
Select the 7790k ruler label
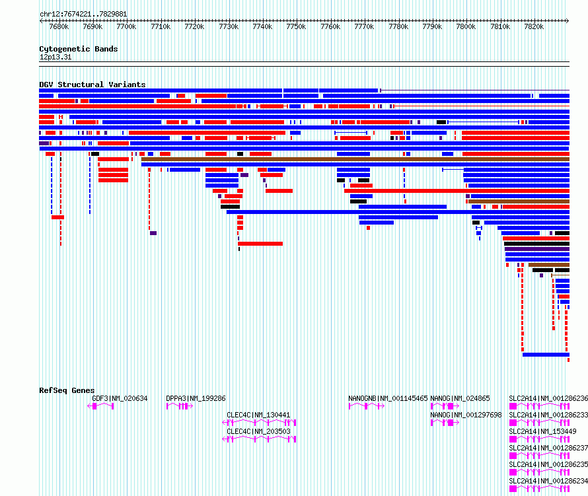pos(432,26)
